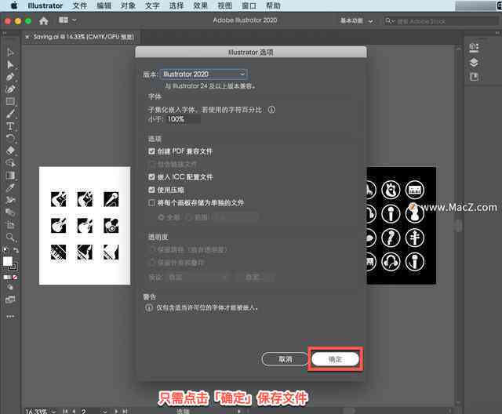Viewport: 502px width, 414px height.
Task: Select the Type tool
Action: (10, 126)
